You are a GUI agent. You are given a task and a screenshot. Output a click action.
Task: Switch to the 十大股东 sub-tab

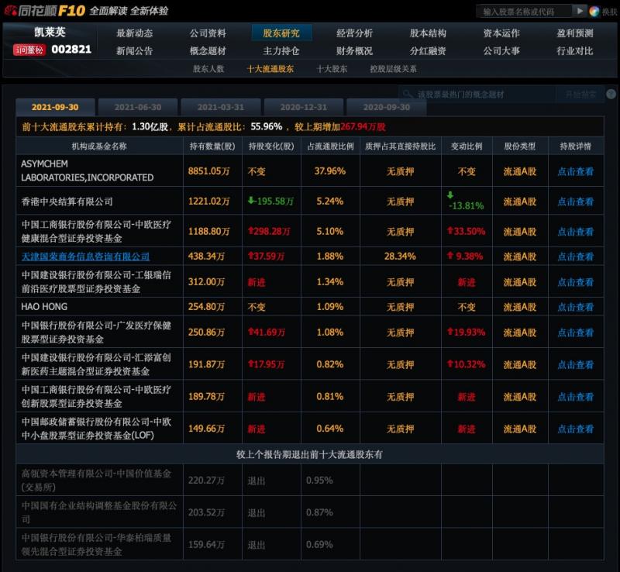pyautogui.click(x=332, y=69)
